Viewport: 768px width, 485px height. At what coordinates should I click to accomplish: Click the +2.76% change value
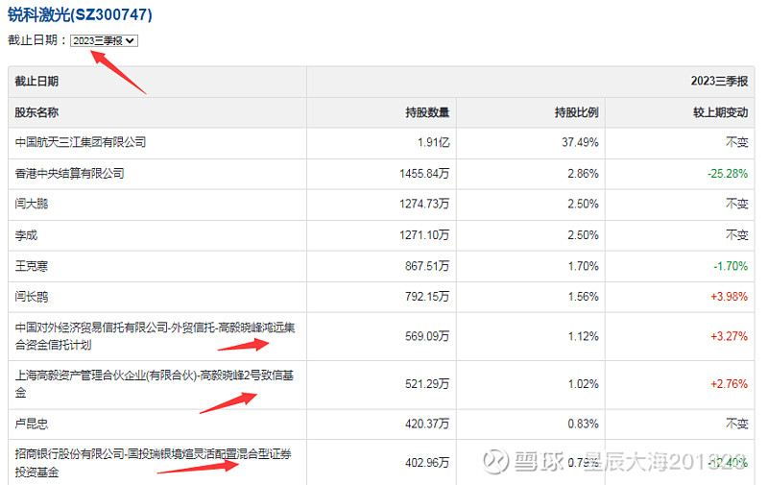pos(730,383)
